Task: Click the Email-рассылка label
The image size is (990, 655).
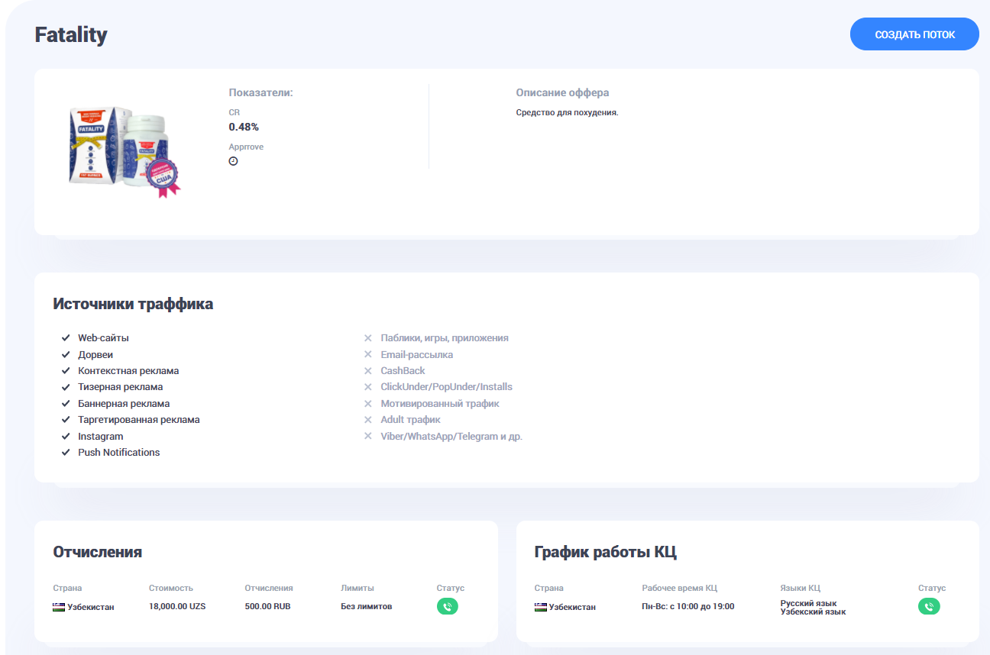Action: [x=417, y=355]
